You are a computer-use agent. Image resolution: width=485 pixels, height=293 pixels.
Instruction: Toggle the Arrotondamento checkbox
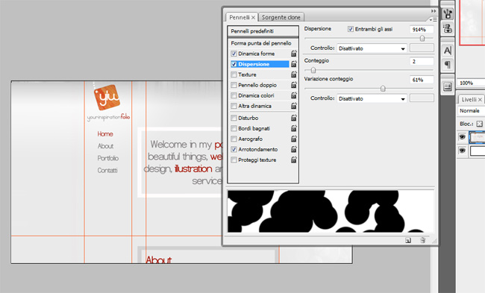[234, 150]
